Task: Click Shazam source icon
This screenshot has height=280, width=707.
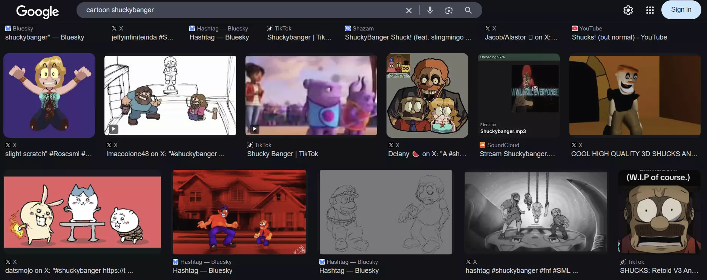Action: (x=348, y=28)
